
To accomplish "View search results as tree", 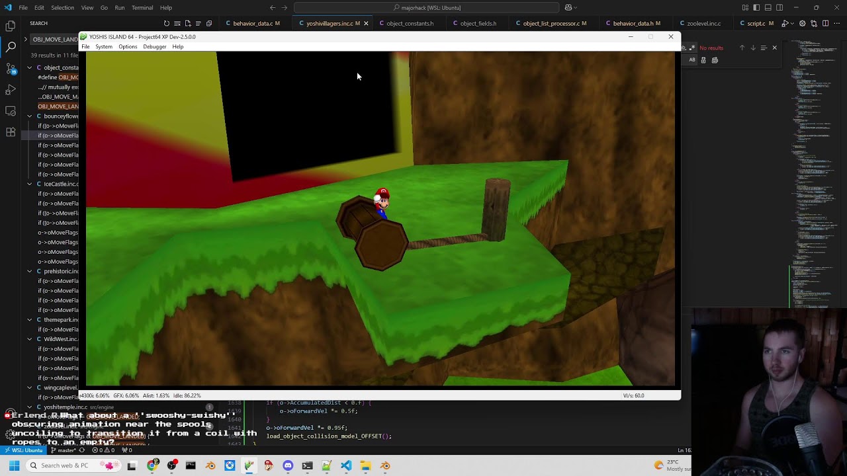I will (x=198, y=23).
